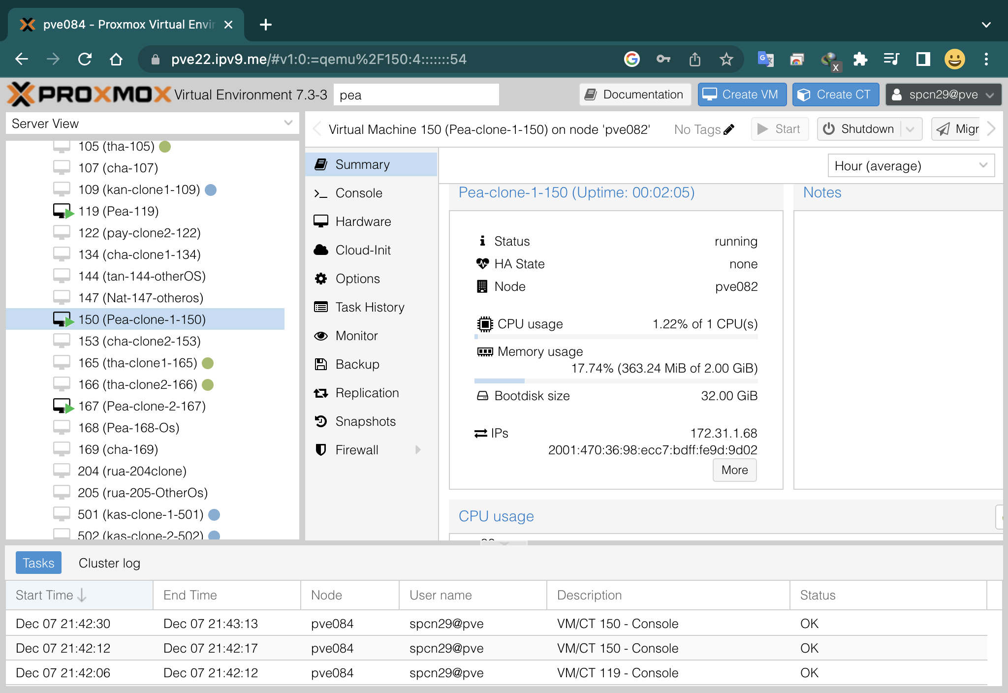Click More button under IPs
Screen dimensions: 1008x693
[x=734, y=470]
